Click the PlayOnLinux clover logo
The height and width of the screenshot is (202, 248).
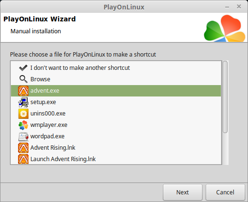click(225, 29)
